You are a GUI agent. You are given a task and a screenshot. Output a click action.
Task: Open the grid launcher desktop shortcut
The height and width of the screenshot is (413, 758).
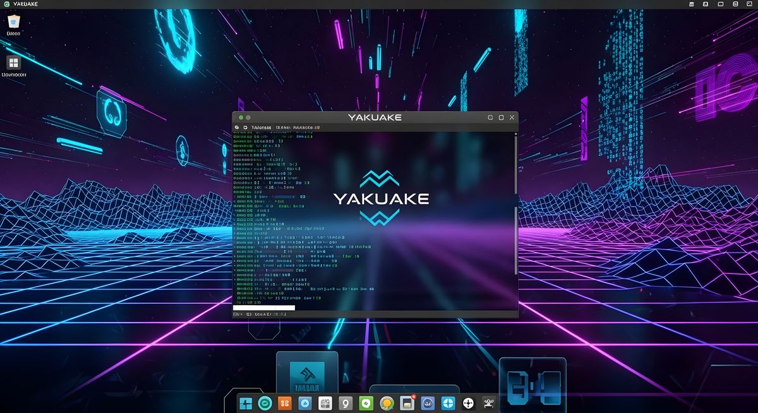(13, 63)
